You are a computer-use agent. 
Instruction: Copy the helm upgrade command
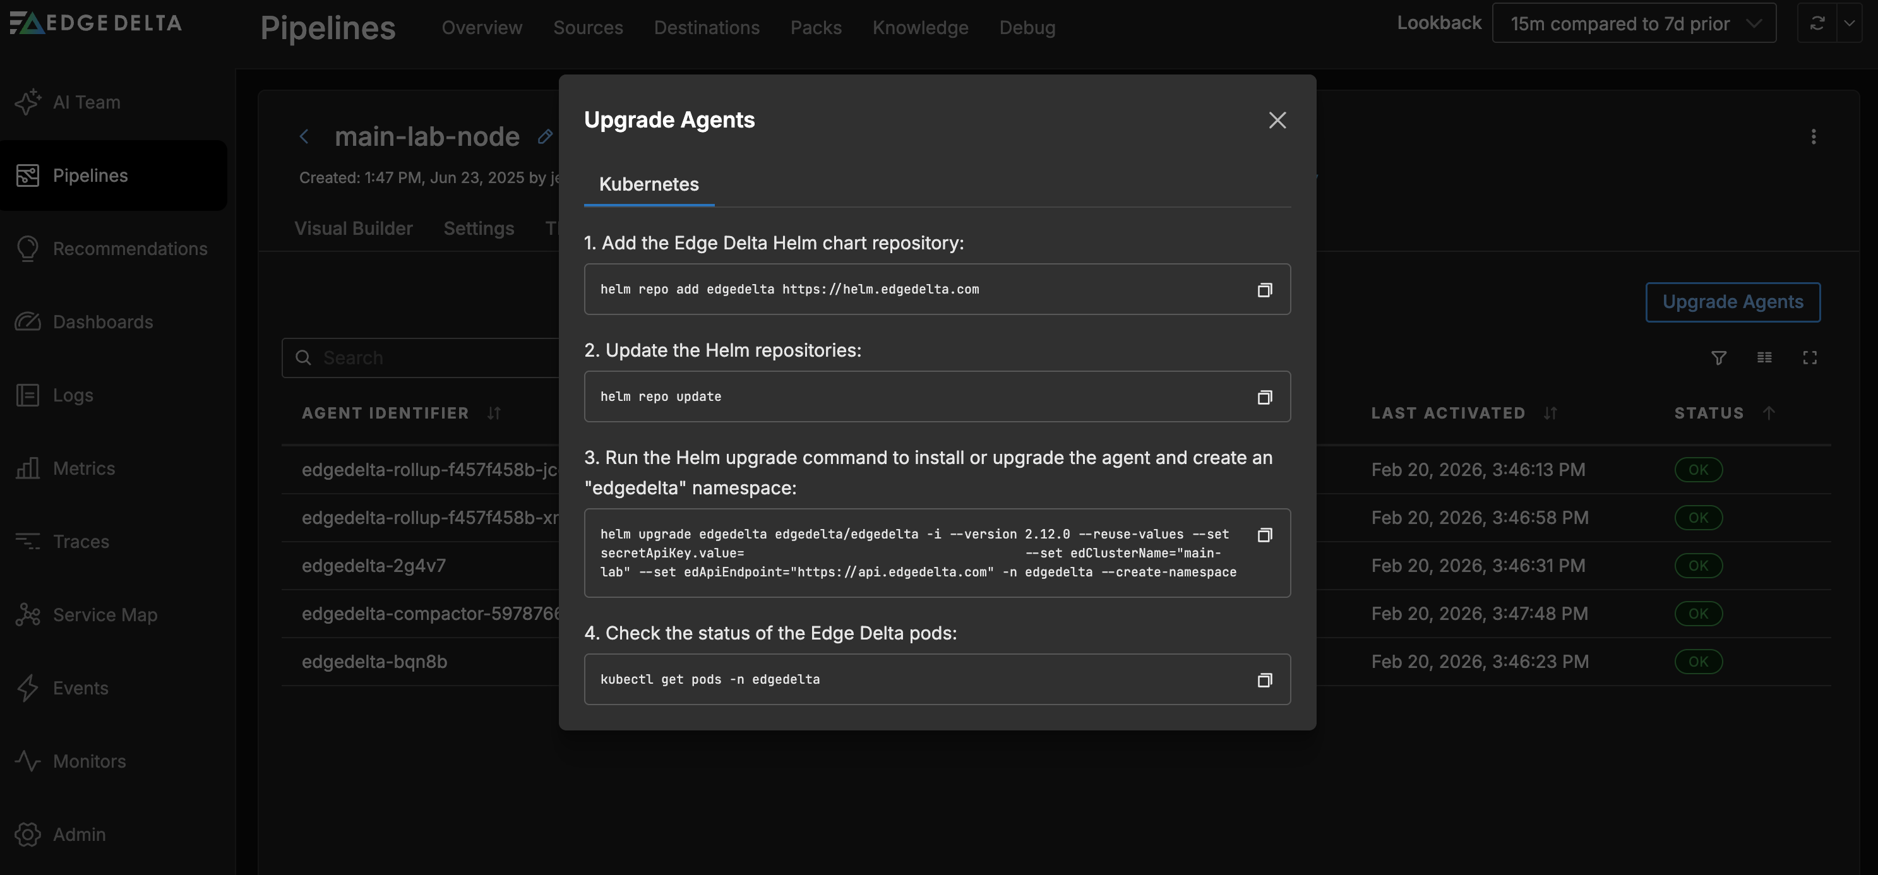click(1265, 534)
